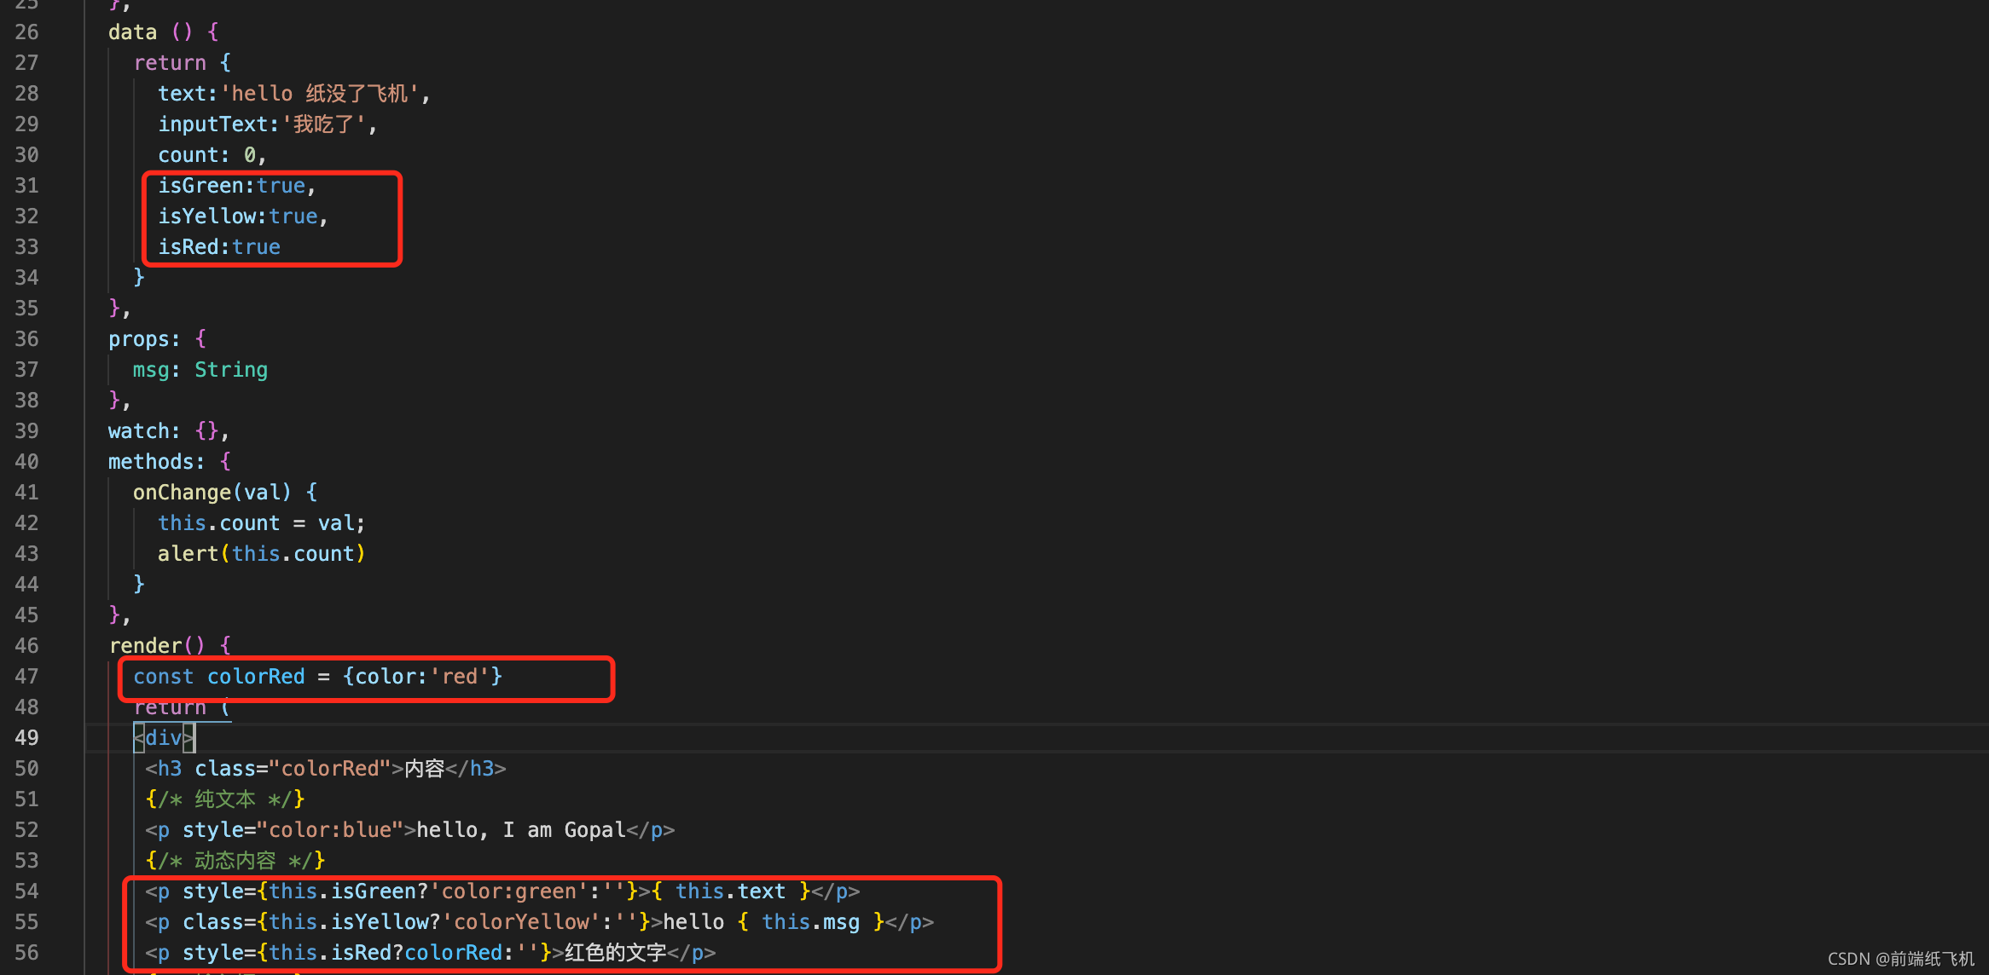
Task: Click line number 36 in the gutter
Action: 26,339
